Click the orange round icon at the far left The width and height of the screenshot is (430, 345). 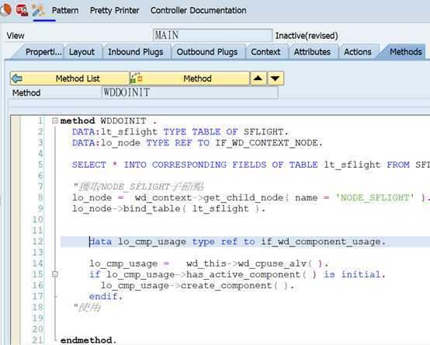(x=5, y=10)
